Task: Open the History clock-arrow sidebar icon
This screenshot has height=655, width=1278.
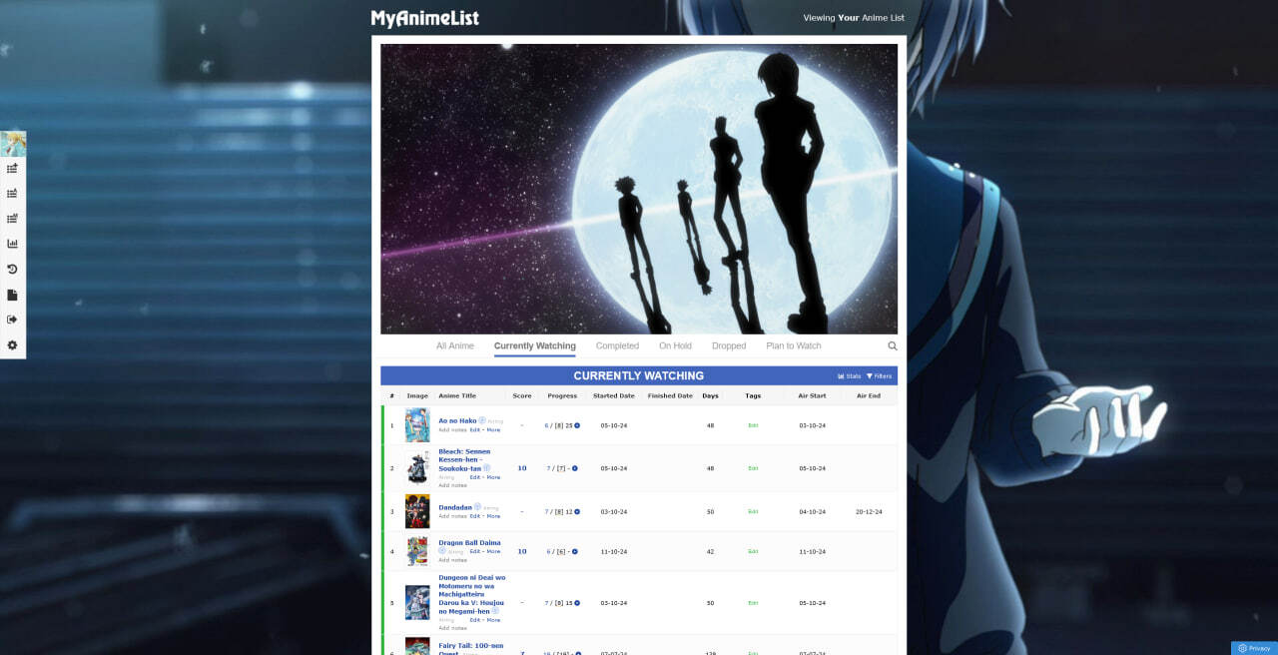Action: click(13, 270)
